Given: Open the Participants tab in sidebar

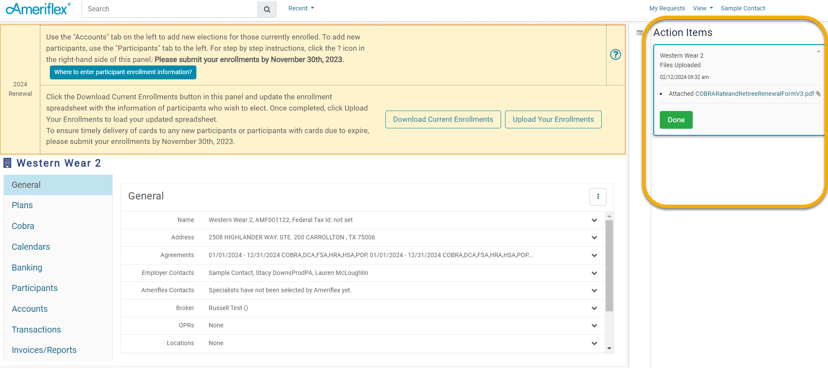Looking at the screenshot, I should 35,288.
